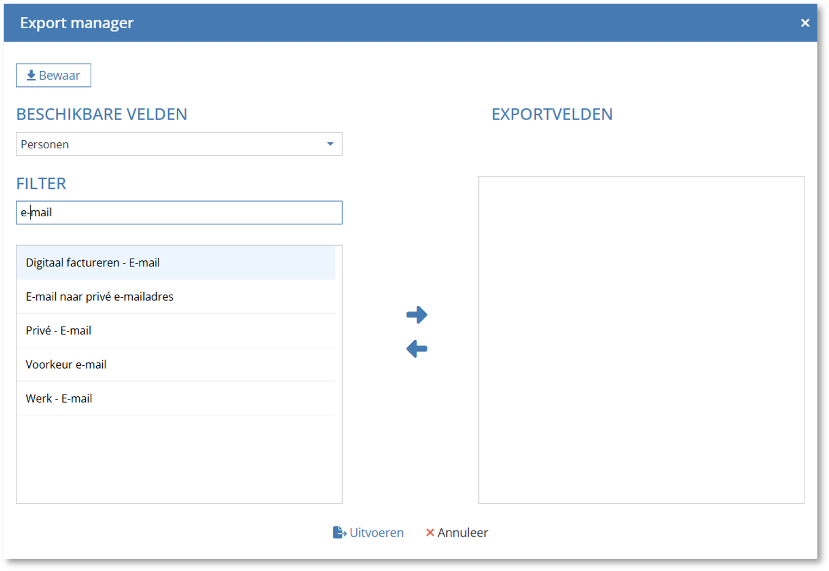Choose the 'Privé - E-mail' field
829x571 pixels.
click(58, 331)
